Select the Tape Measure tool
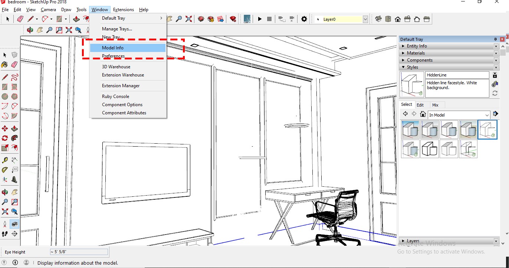The image size is (509, 268). pyautogui.click(x=5, y=160)
